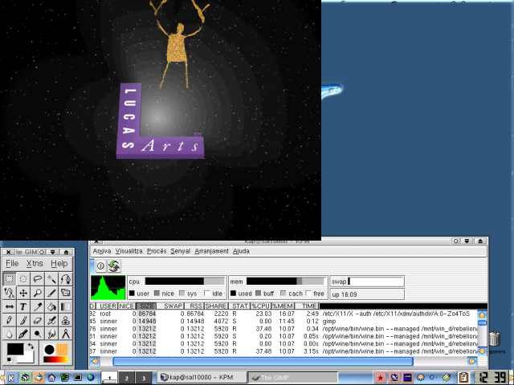The height and width of the screenshot is (385, 514).
Task: Choose the Free Select lasso tool
Action: [38, 279]
